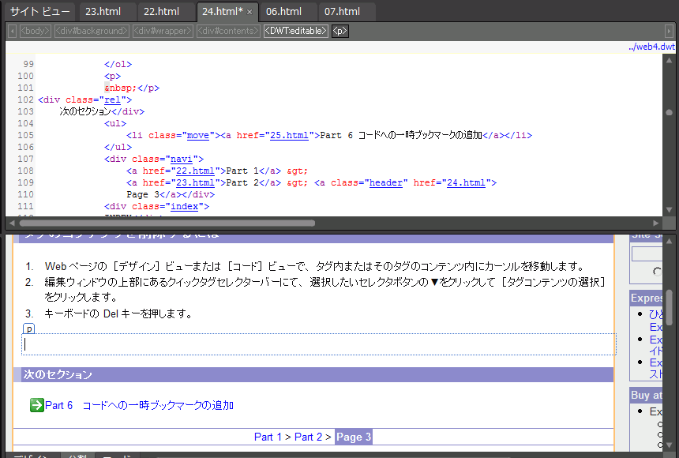Viewport: 679px width, 458px height.
Task: Click the tag selector bar left arrow
Action: tap(12, 31)
